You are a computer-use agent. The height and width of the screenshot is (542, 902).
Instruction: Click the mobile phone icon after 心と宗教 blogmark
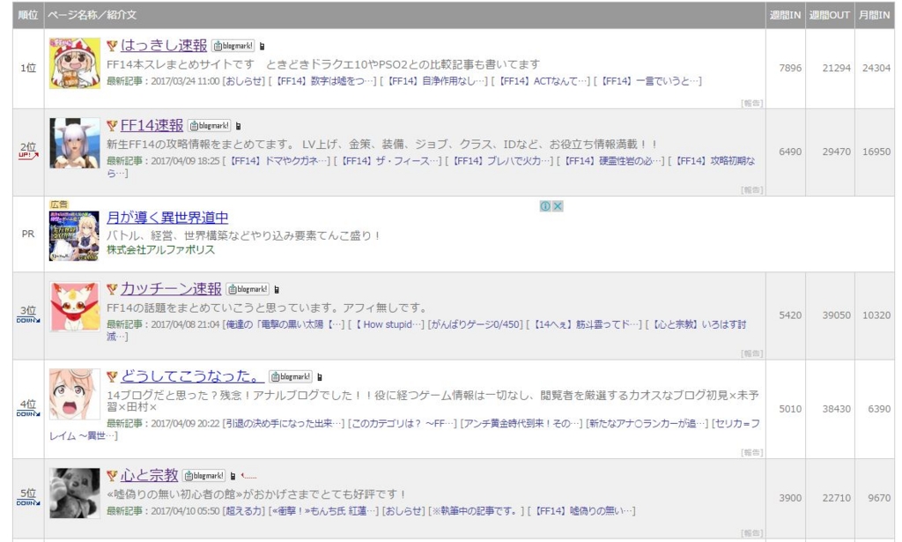[x=233, y=477]
